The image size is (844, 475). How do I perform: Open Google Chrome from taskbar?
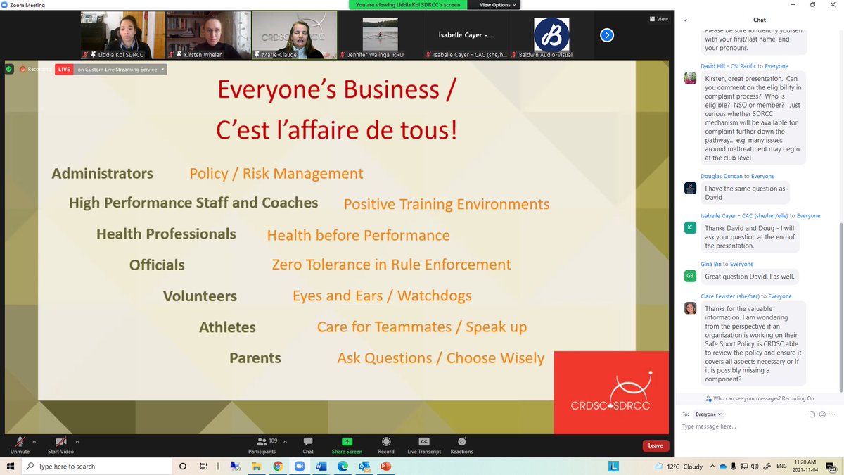(x=278, y=466)
